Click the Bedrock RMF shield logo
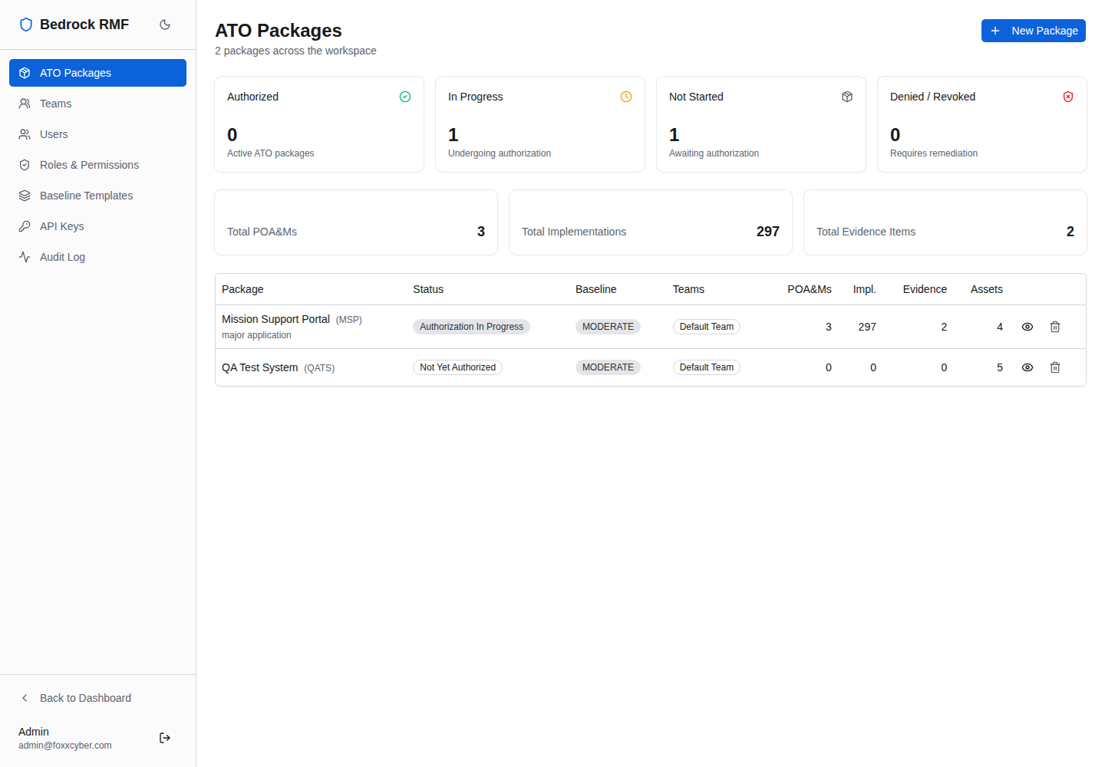 coord(26,25)
